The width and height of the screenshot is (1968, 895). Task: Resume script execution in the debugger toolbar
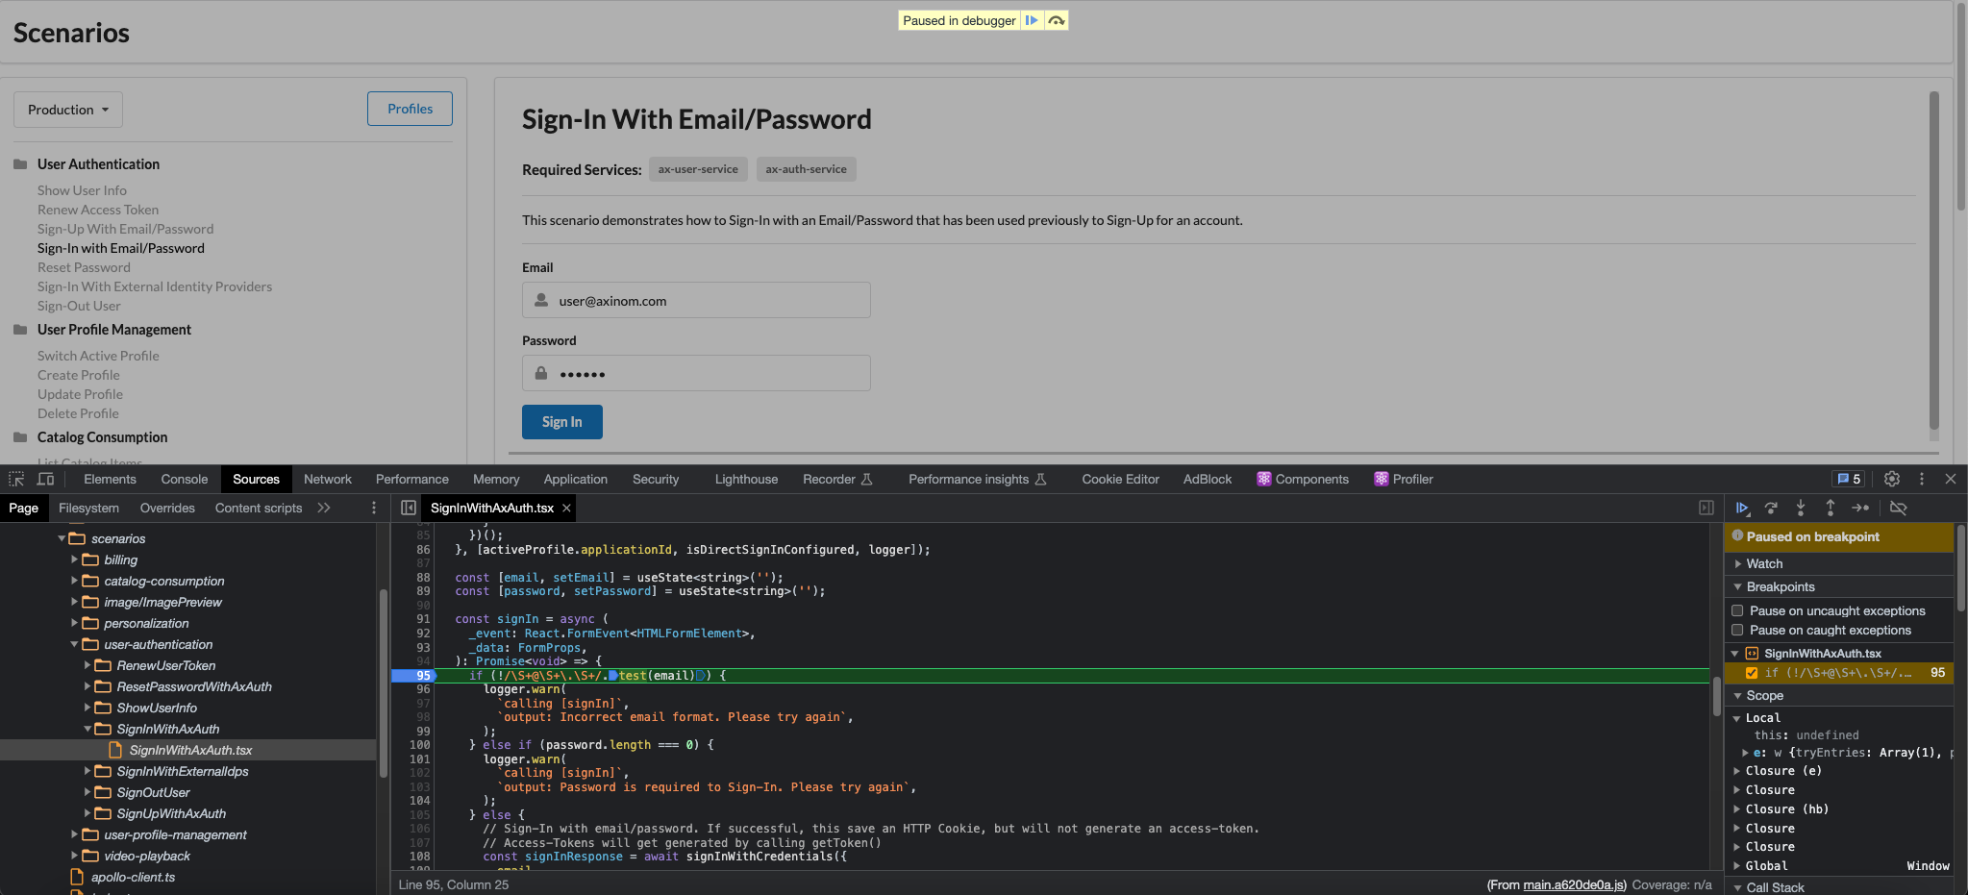coord(1744,508)
